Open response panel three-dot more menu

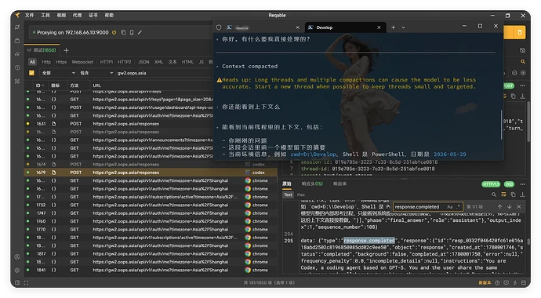coord(523,184)
